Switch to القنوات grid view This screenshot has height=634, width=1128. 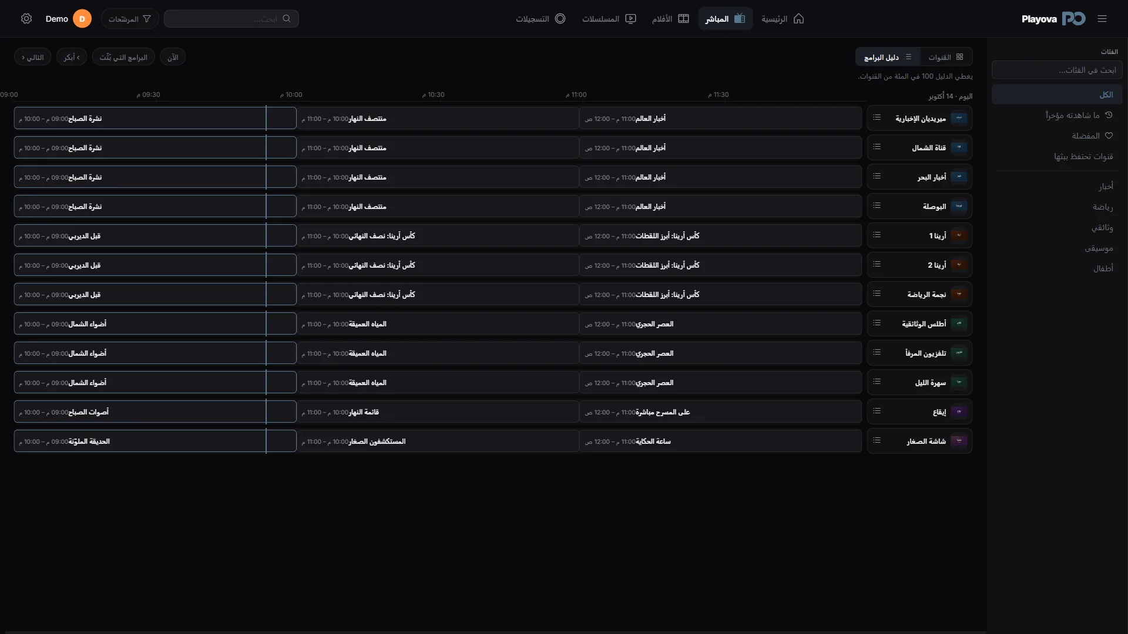[946, 57]
